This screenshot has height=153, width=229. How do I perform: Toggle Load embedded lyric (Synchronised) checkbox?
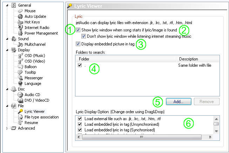(80, 130)
